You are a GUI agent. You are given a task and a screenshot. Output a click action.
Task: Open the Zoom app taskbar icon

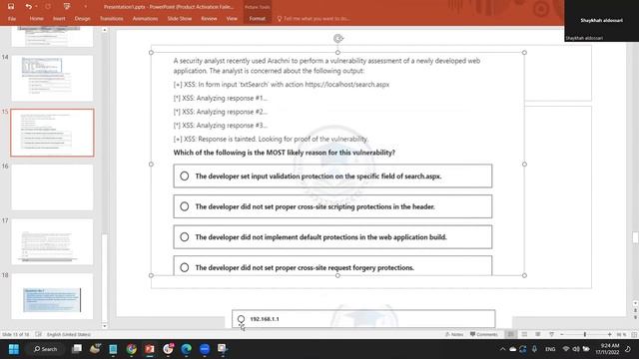[x=205, y=349]
